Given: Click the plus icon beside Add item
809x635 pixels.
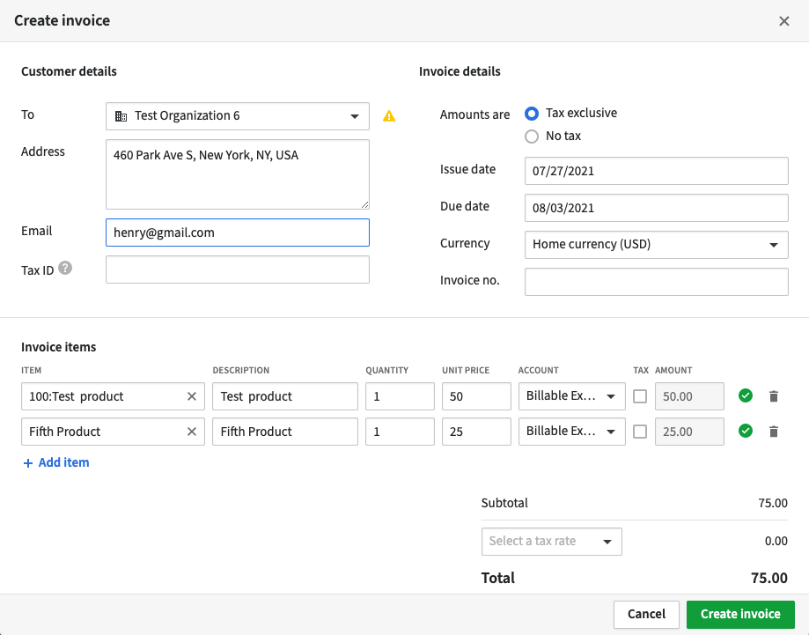Looking at the screenshot, I should [27, 462].
